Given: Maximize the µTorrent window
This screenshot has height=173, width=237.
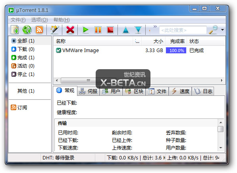Looking at the screenshot, I should point(204,8).
